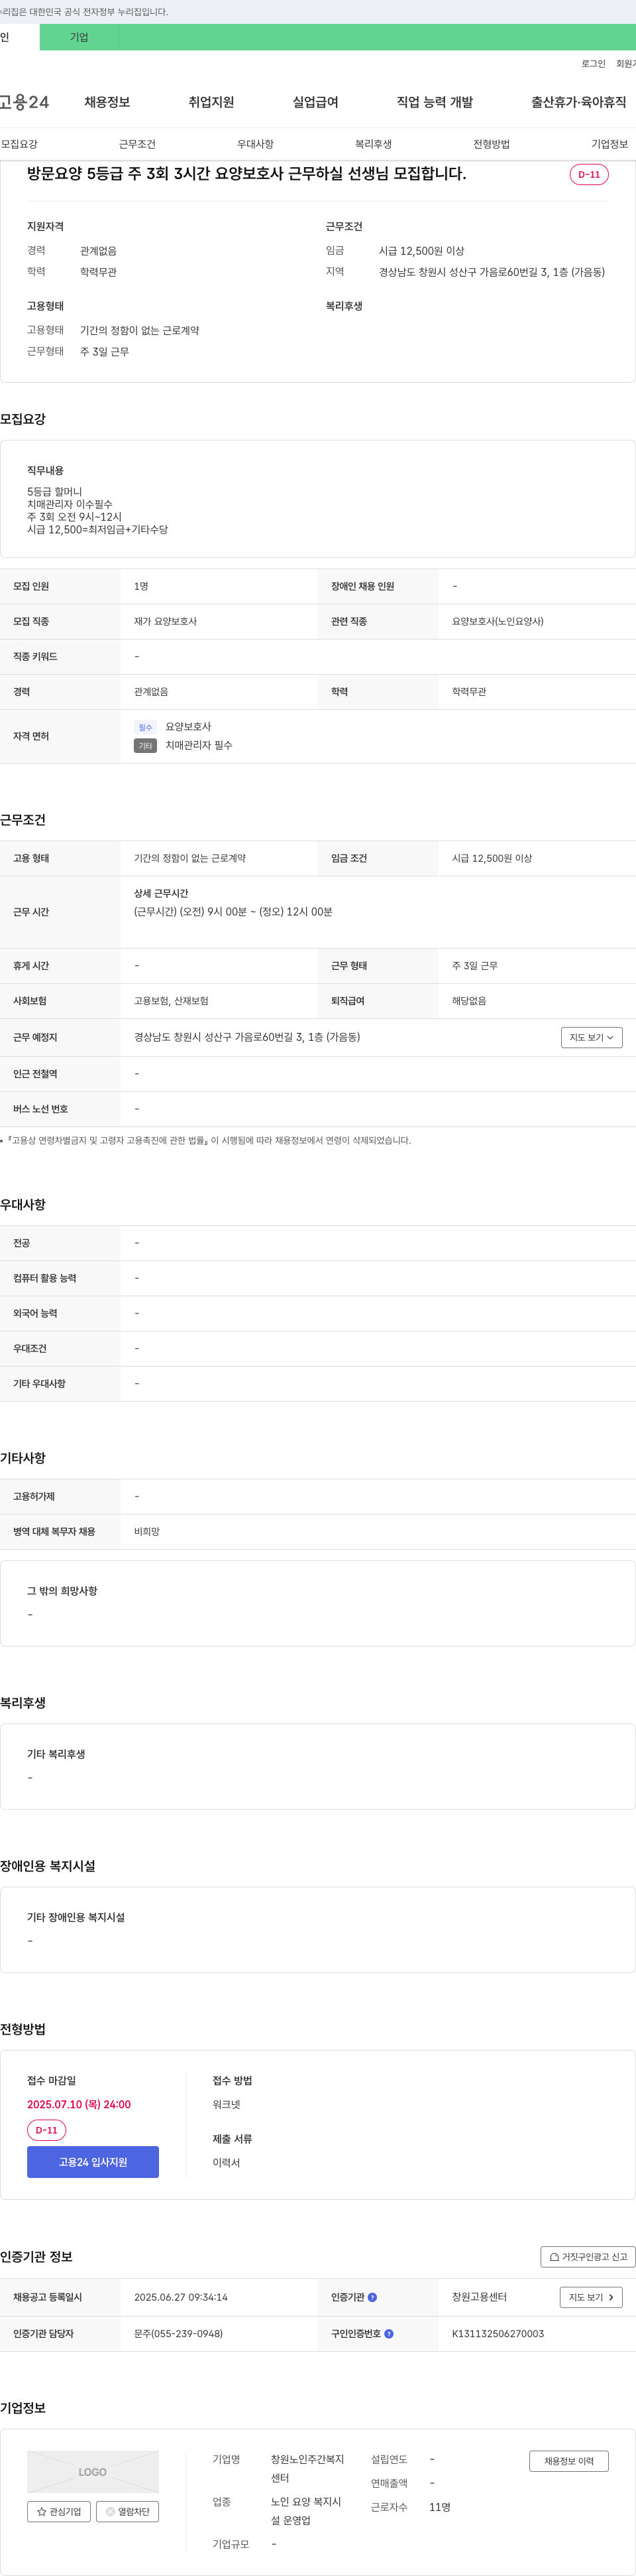The width and height of the screenshot is (636, 2576).
Task: Click the 필수 badge next to 요양보호사
Action: click(x=145, y=727)
